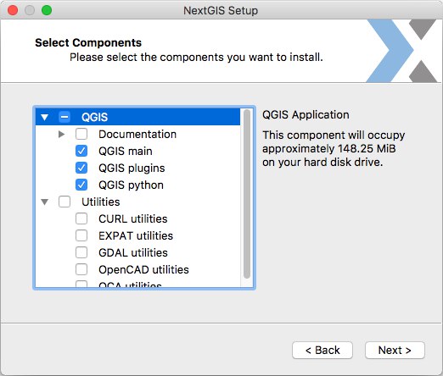Enable the Documentation checkbox
Image resolution: width=443 pixels, height=376 pixels.
click(x=81, y=134)
